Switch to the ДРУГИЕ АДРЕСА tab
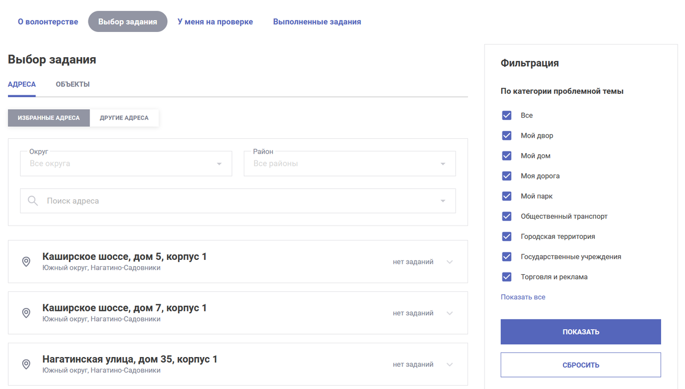The height and width of the screenshot is (389, 685). [x=124, y=118]
